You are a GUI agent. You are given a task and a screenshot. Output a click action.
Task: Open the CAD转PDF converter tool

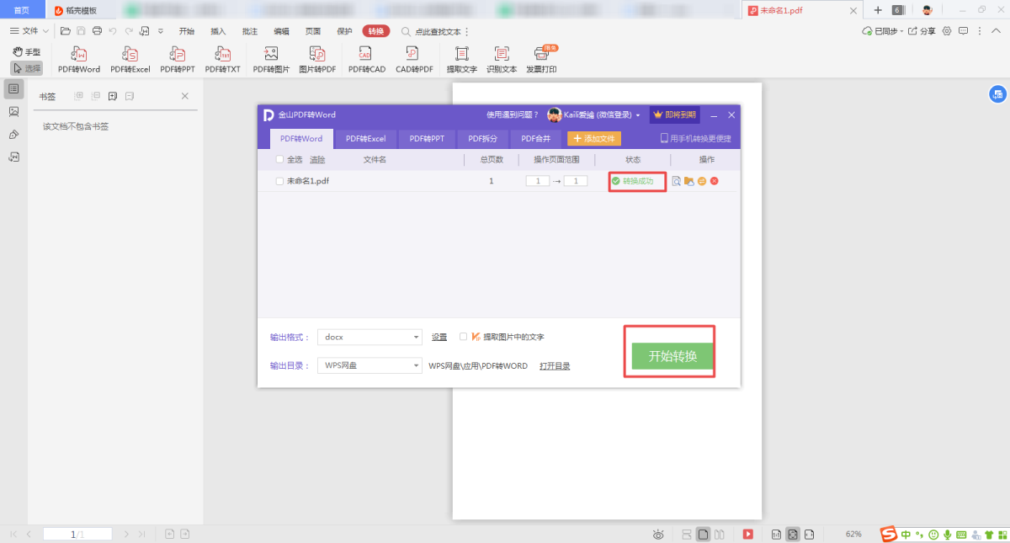coord(414,59)
